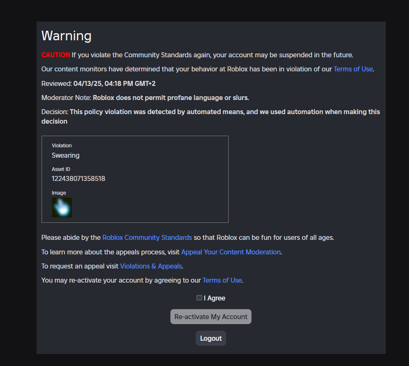Viewport: 409px width, 366px height.
Task: Click the Swearing violation value
Action: tap(66, 156)
